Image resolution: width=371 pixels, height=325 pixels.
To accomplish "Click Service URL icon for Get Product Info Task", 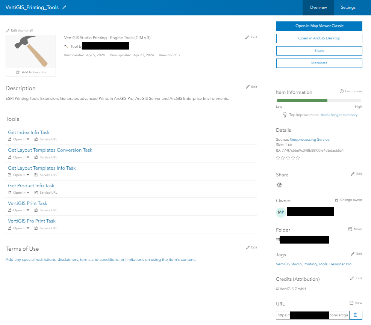I will click(36, 193).
